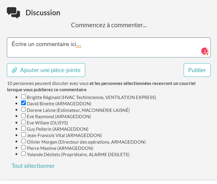Click the Discussion chat bubbles icon
Image resolution: width=217 pixels, height=184 pixels.
[13, 13]
